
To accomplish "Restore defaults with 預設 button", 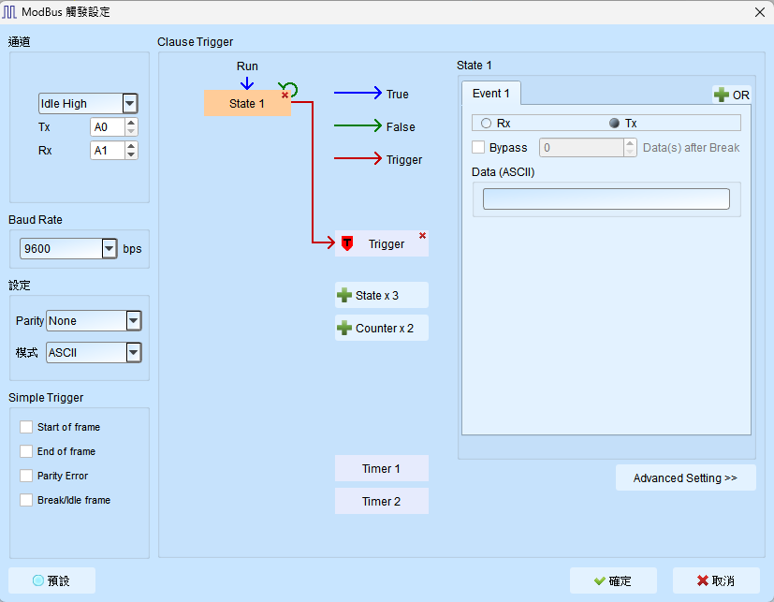I will pyautogui.click(x=51, y=580).
